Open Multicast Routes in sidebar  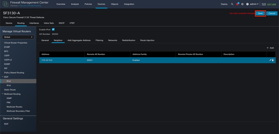tap(15, 107)
